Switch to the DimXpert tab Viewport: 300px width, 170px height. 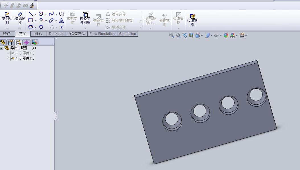[x=56, y=34]
